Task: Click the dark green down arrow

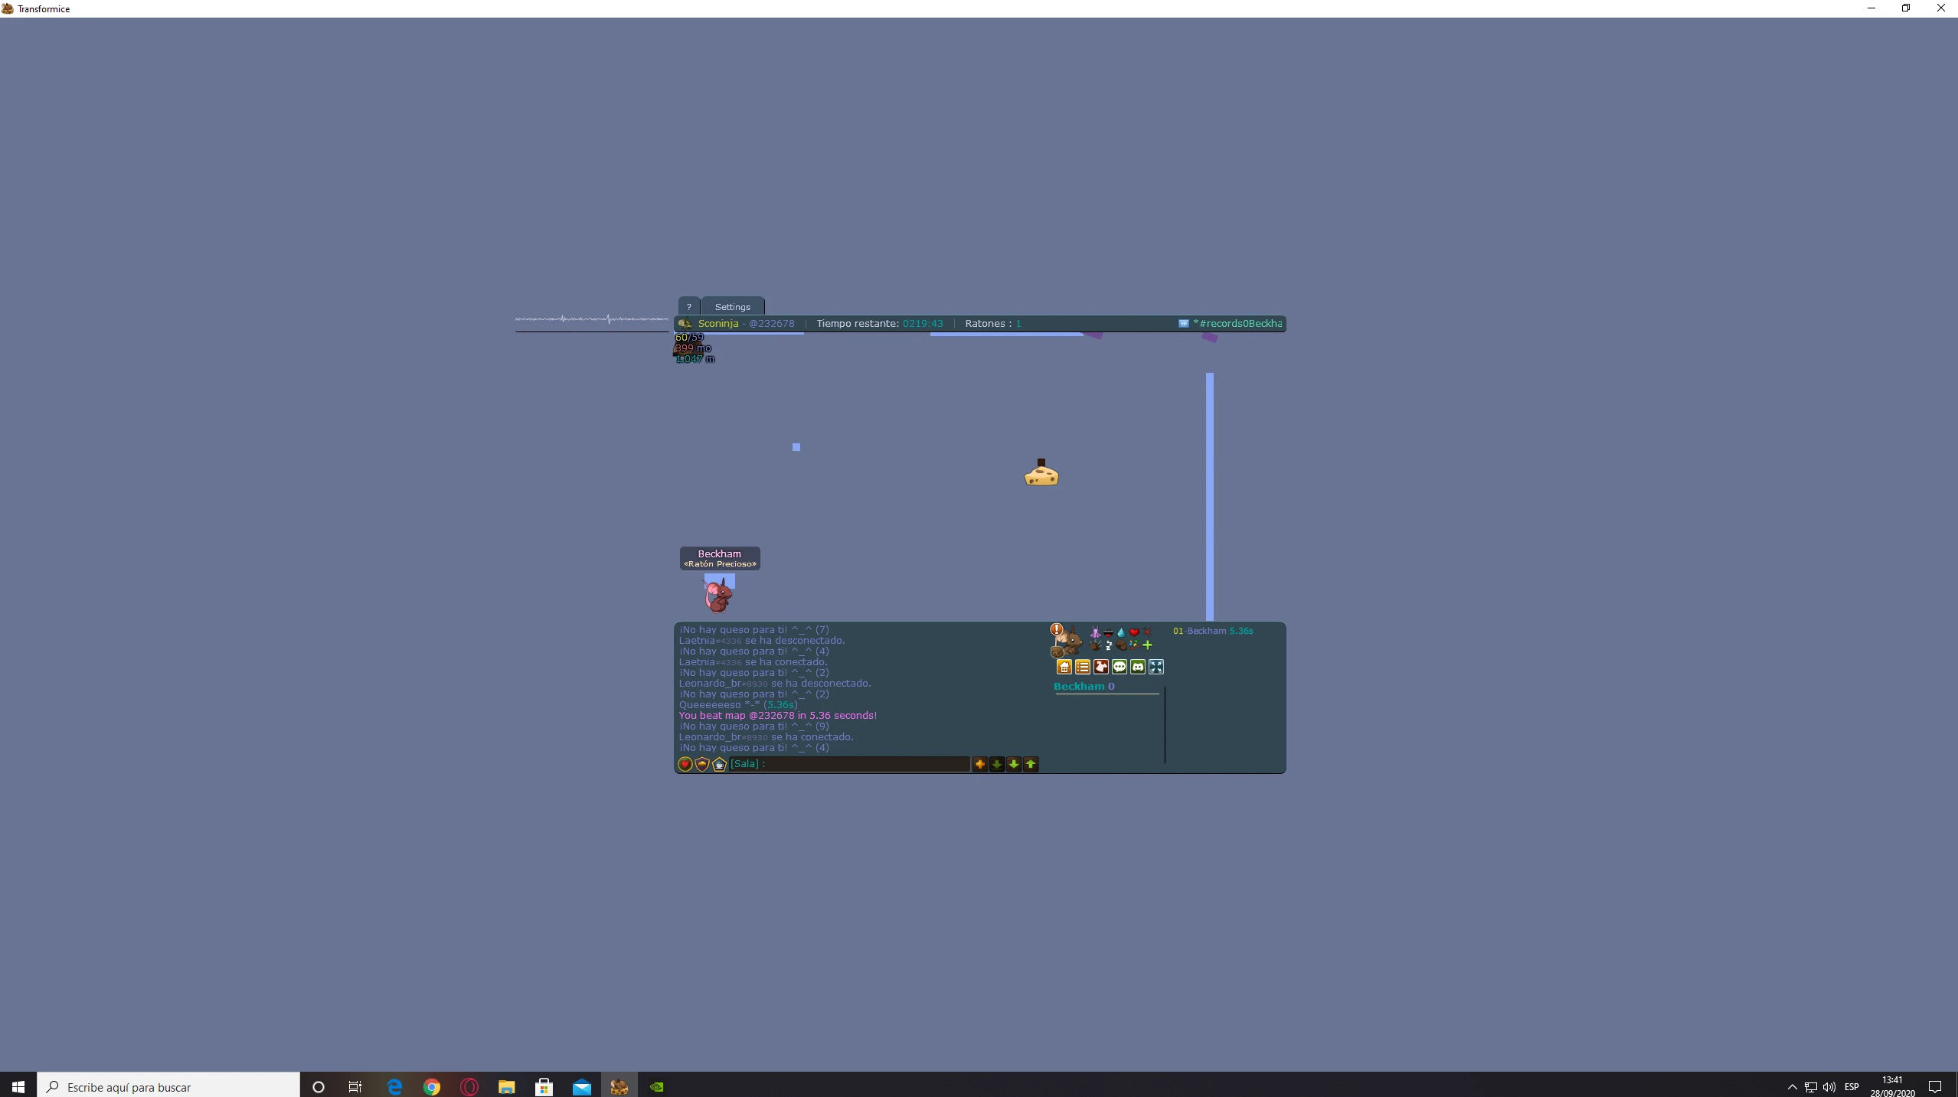Action: click(997, 764)
